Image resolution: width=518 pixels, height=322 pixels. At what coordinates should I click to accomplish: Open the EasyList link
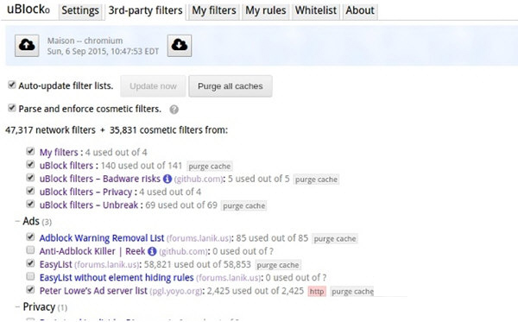pyautogui.click(x=56, y=264)
